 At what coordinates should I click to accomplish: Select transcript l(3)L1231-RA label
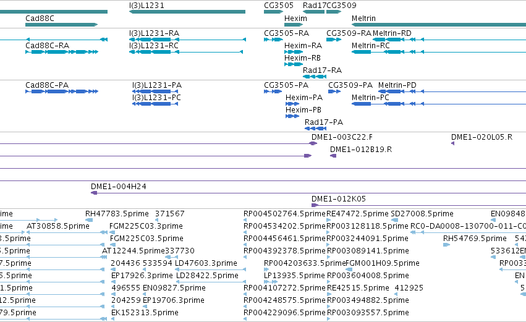tap(154, 33)
